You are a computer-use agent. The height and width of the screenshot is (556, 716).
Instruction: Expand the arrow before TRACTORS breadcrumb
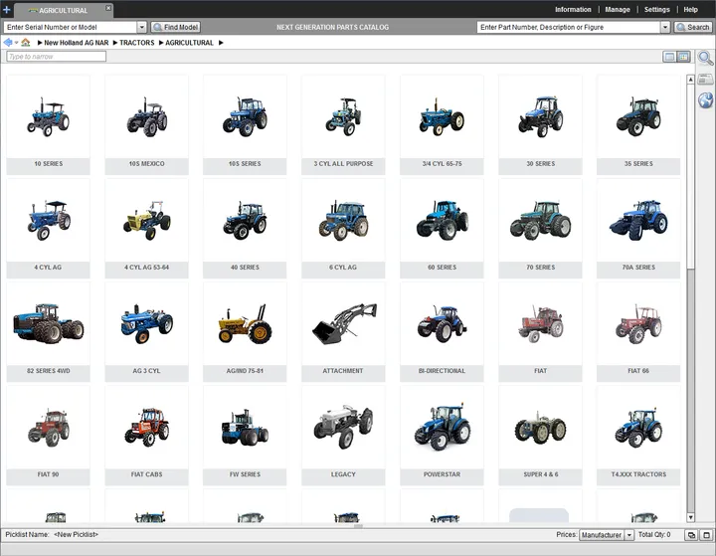point(115,43)
